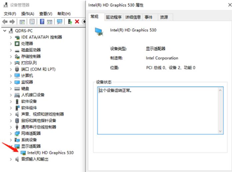
Task: Expand the IDE ATA/ATAPI 控制器 node
Action: click(11, 37)
